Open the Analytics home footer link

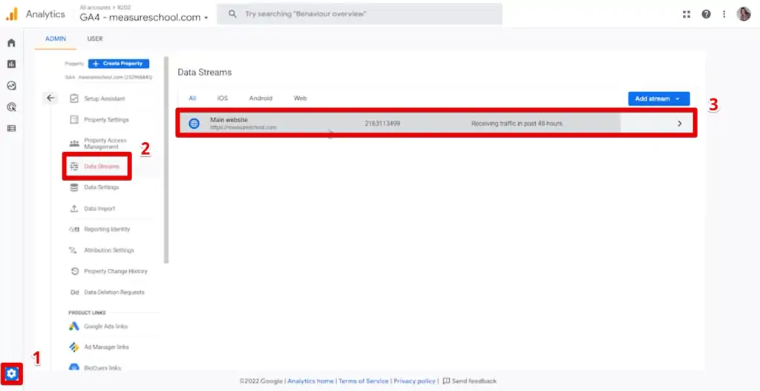tap(311, 381)
